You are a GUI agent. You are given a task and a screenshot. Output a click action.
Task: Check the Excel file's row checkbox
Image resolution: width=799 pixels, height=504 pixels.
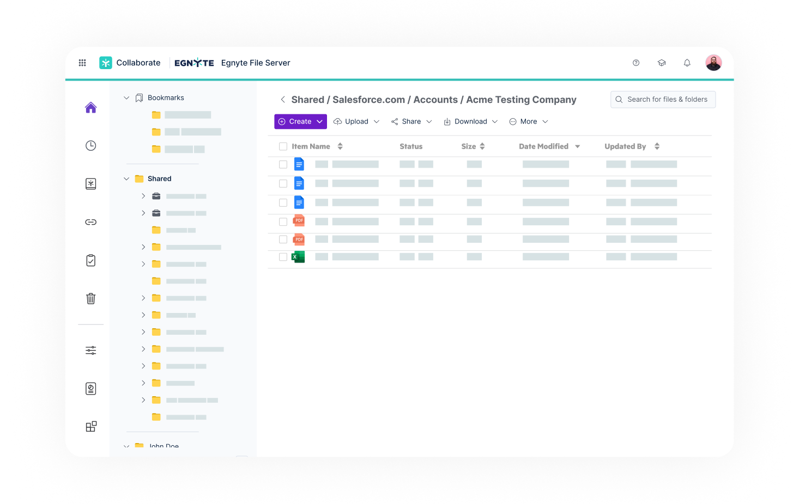coord(283,256)
